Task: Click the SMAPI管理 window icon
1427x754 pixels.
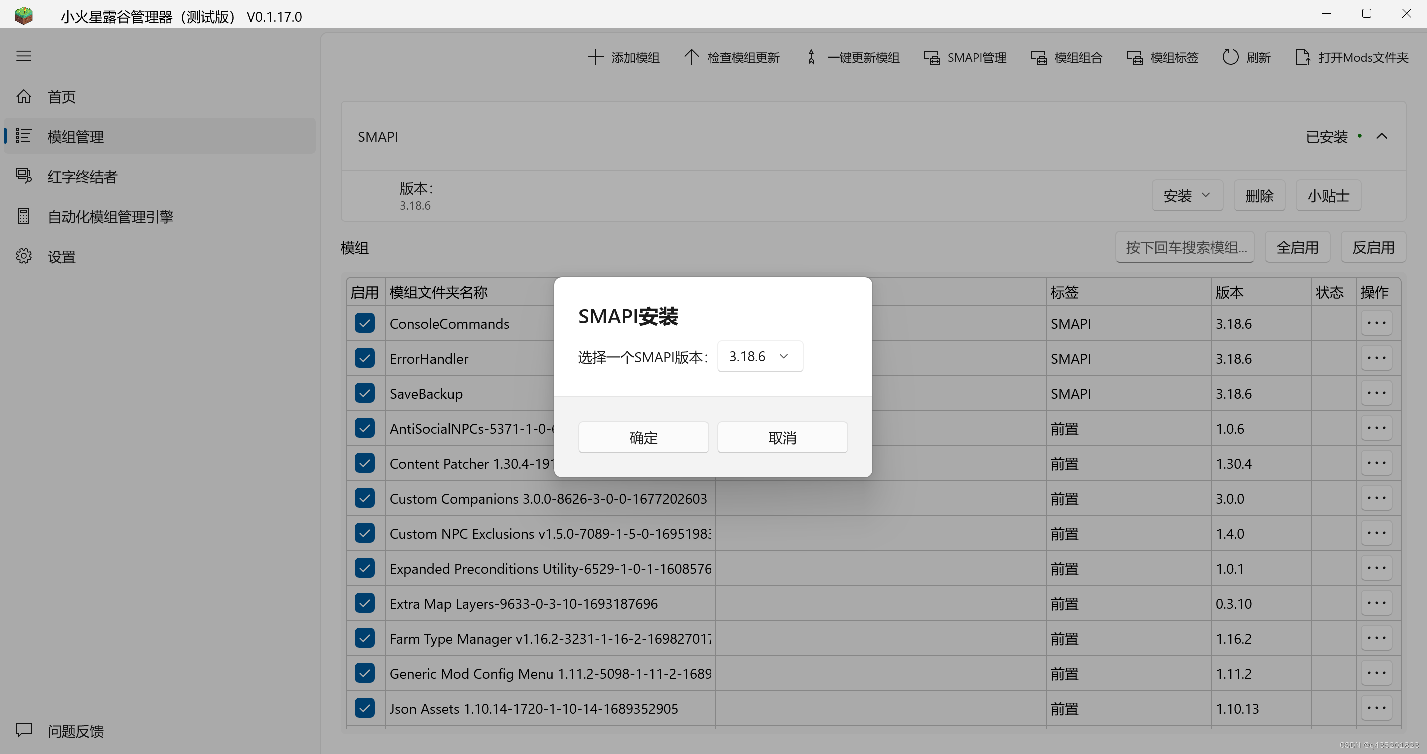Action: 932,57
